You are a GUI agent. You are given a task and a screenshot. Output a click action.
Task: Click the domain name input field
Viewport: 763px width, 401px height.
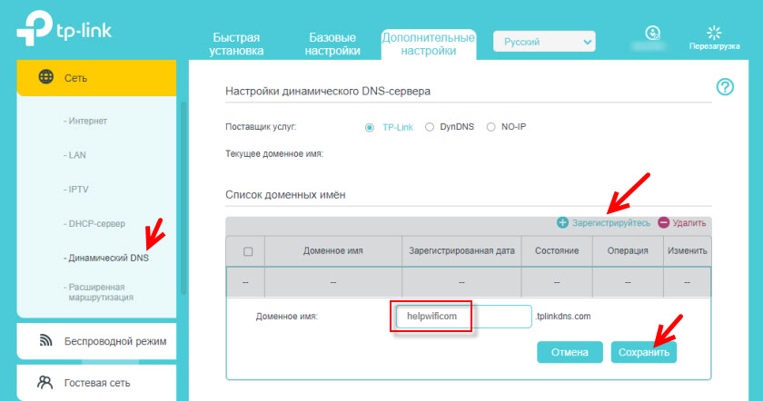(x=461, y=316)
